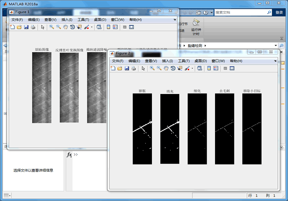Click Save Figure icon in Figure 1 toolbar

[26, 27]
